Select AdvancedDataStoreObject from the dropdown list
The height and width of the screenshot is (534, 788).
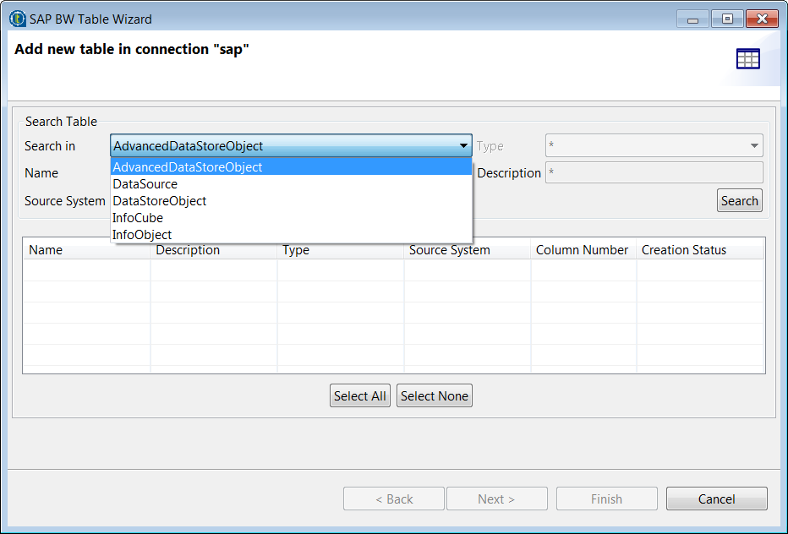188,167
